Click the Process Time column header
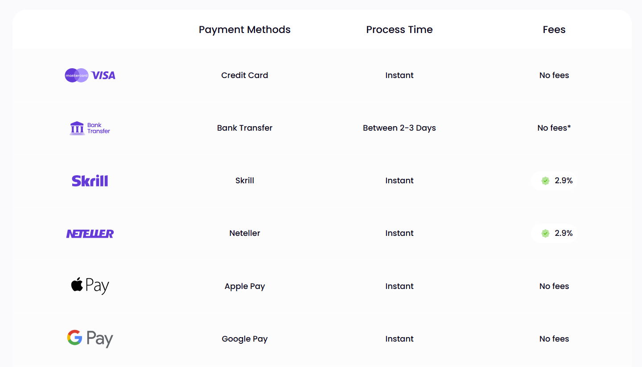The height and width of the screenshot is (367, 642). coord(399,30)
